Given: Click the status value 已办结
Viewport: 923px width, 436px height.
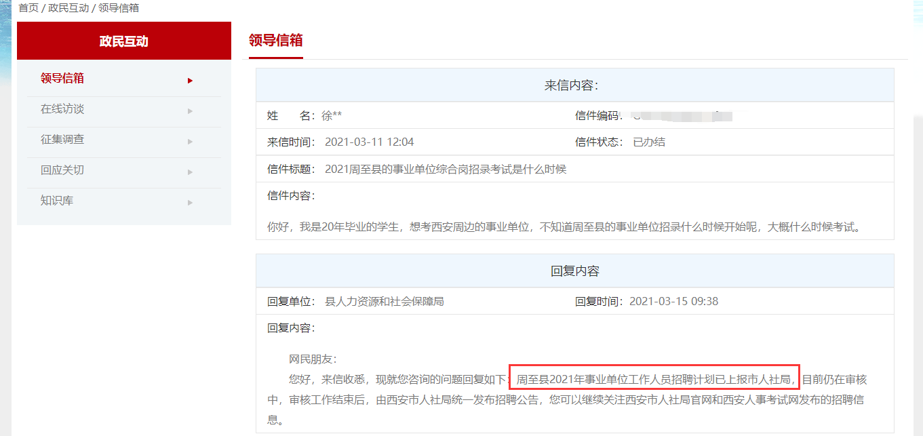Looking at the screenshot, I should [649, 142].
